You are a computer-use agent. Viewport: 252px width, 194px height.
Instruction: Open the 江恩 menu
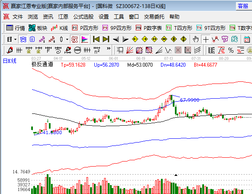point(63,17)
